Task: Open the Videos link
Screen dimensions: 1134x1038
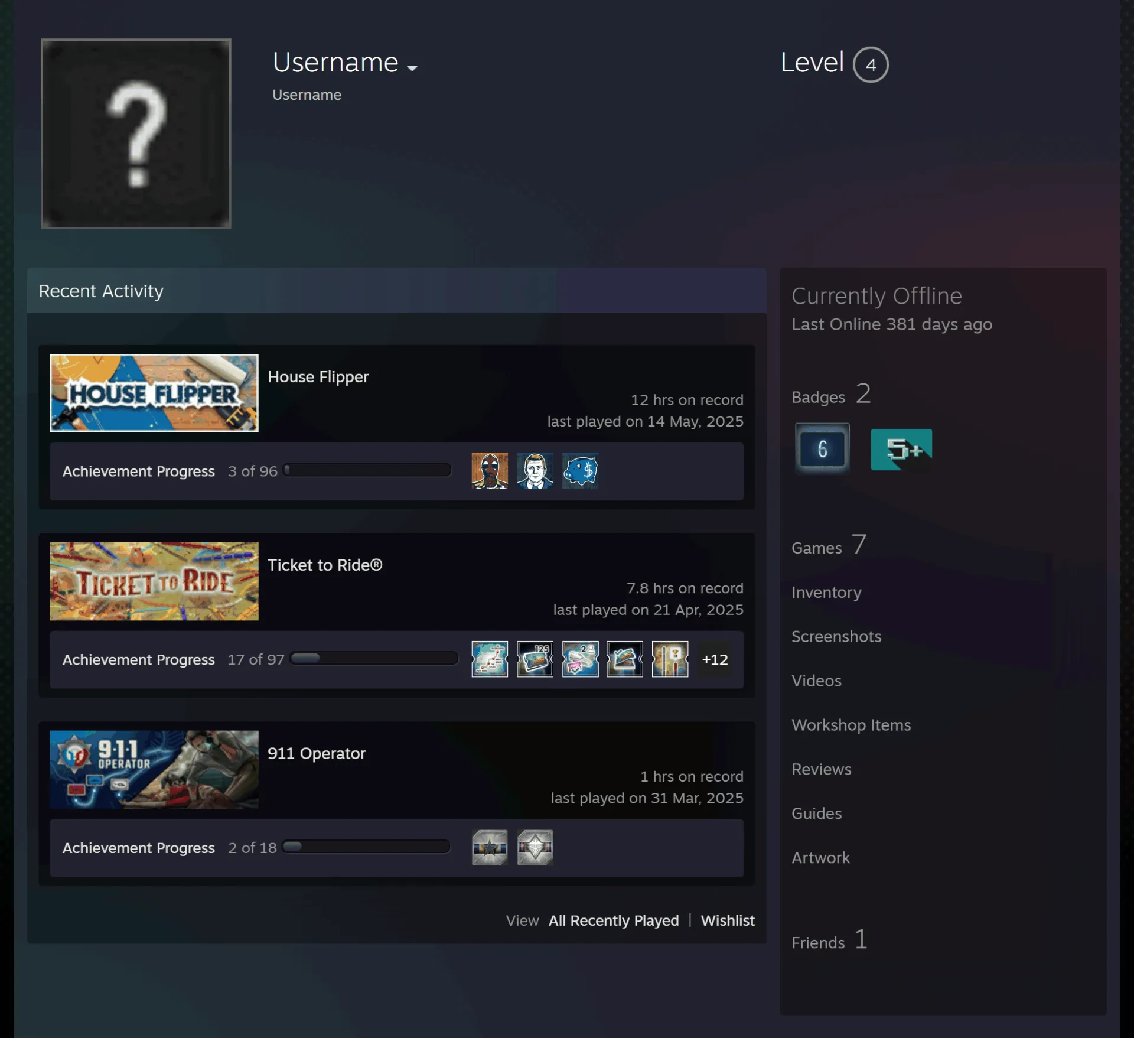Action: 816,681
